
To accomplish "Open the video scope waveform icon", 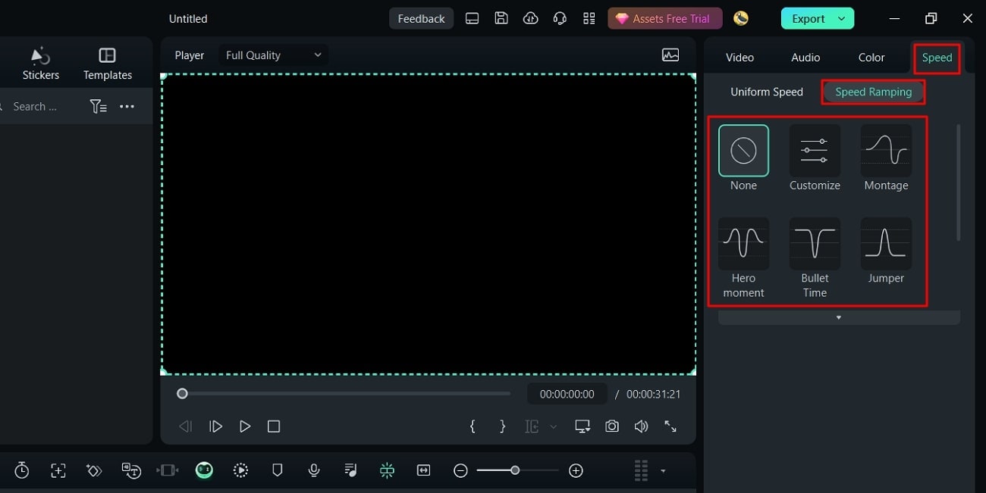I will (670, 55).
